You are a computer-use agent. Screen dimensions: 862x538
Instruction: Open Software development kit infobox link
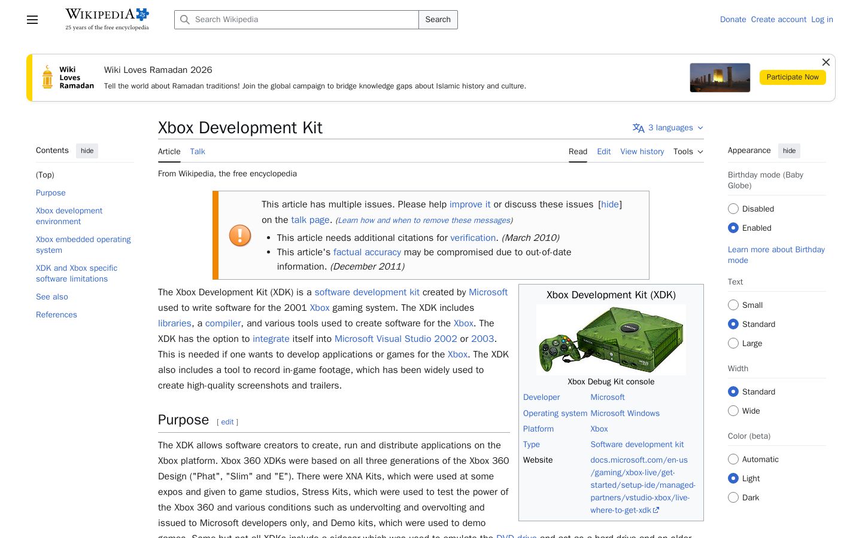(x=637, y=445)
